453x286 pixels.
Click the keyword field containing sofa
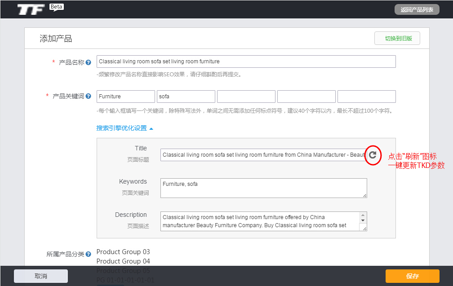coord(186,96)
